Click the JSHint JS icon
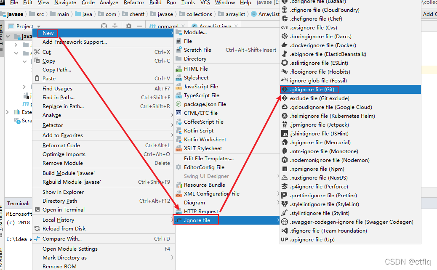The height and width of the screenshot is (270, 437). (284, 134)
